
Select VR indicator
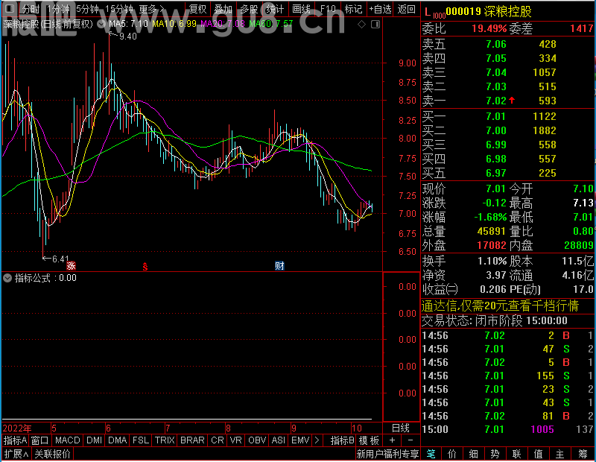pos(235,440)
